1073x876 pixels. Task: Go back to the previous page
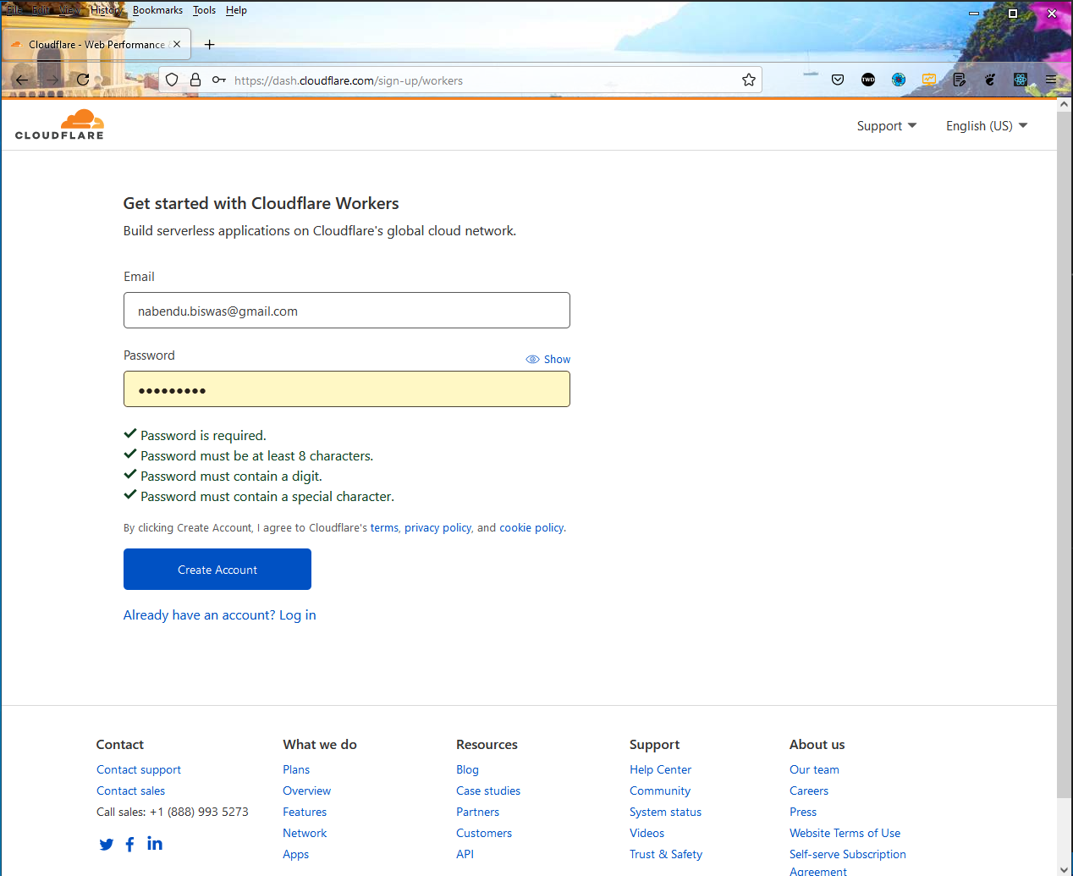22,80
